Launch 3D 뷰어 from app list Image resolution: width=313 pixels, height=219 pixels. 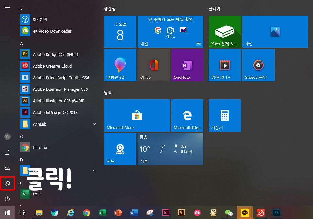coord(58,19)
